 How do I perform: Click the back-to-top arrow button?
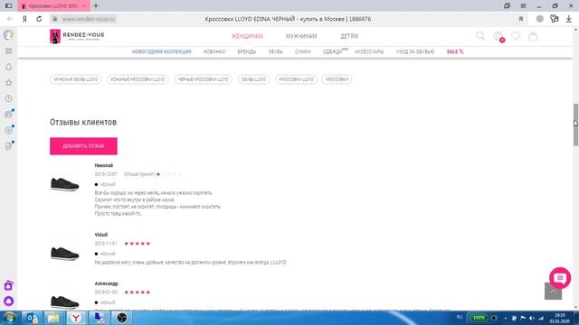click(553, 291)
